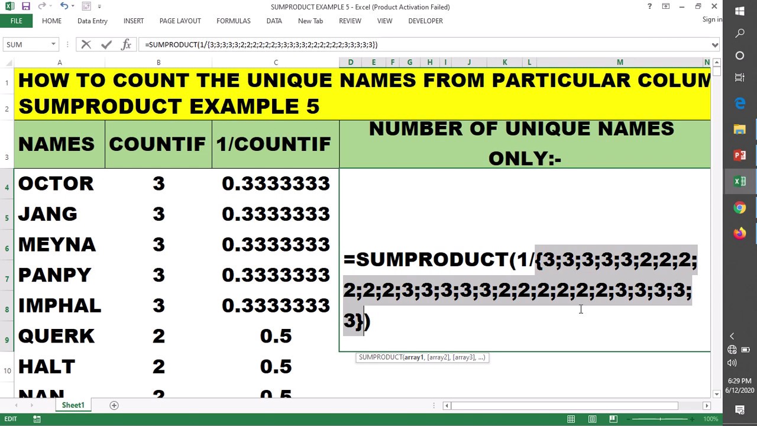The height and width of the screenshot is (426, 757).
Task: Click the horizontal scrollbar right arrow
Action: (x=706, y=406)
